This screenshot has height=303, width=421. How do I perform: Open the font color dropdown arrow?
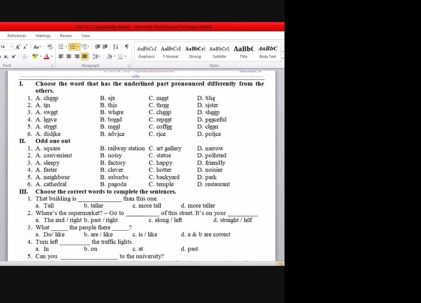pos(52,57)
